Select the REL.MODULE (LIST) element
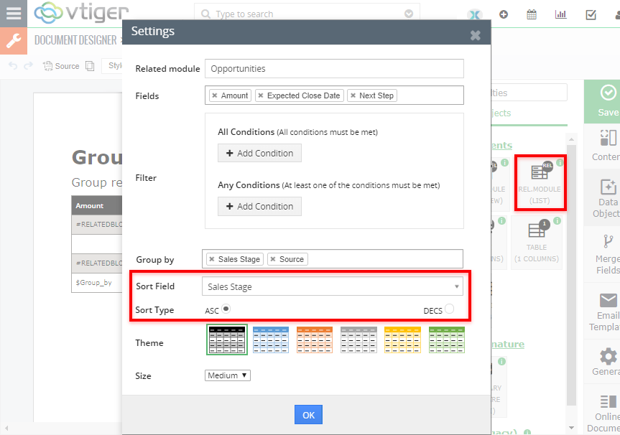620x435 pixels. click(x=540, y=182)
